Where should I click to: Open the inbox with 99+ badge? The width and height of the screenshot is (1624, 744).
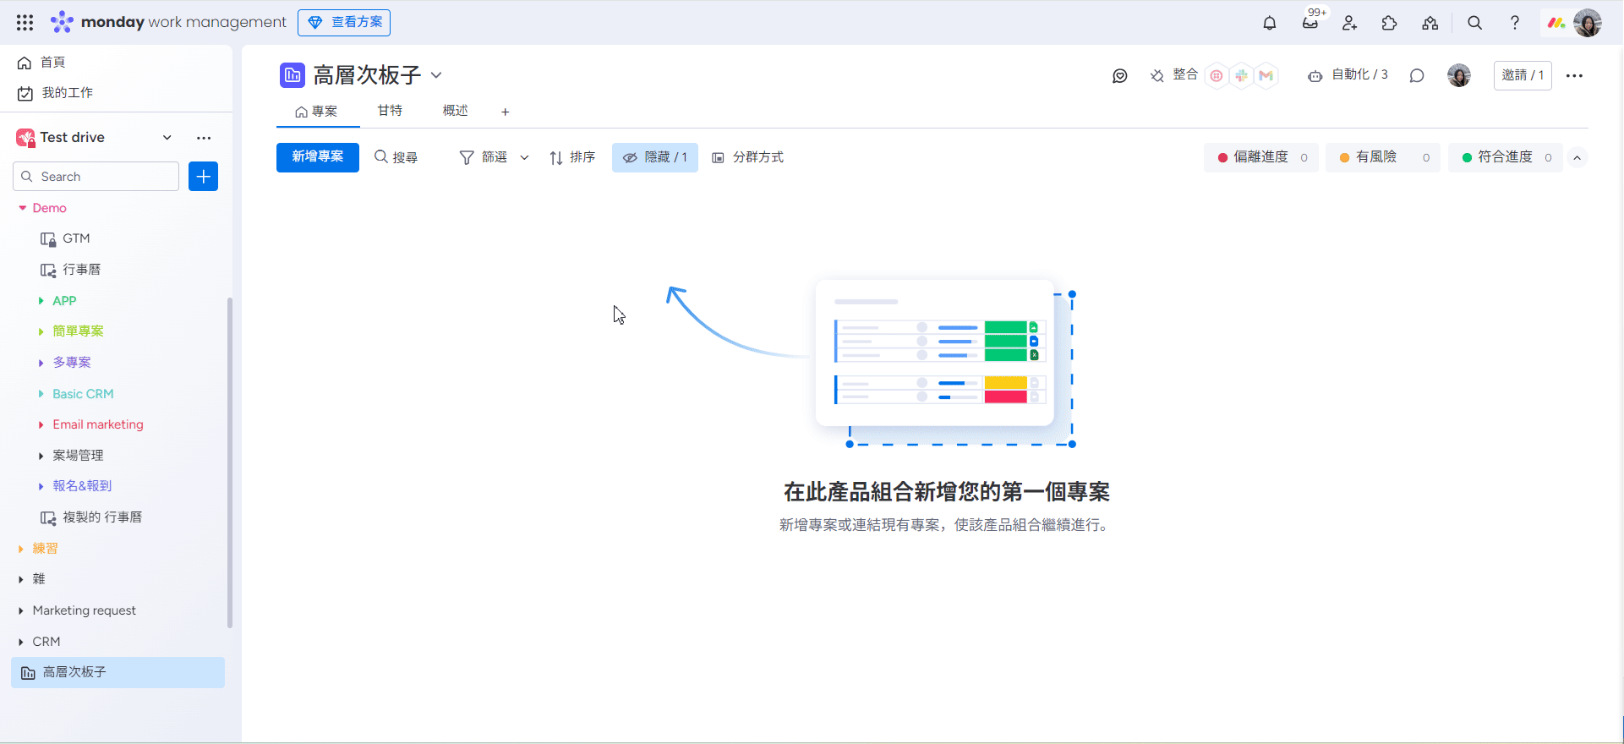pos(1310,23)
